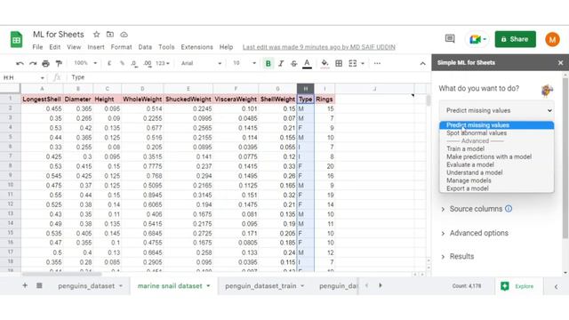Open the last edit history link

[x=319, y=47]
